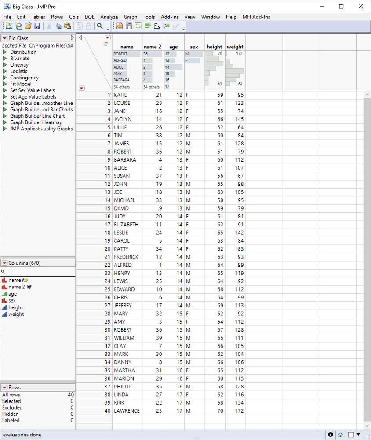Click the Fit Y by X icon
The height and width of the screenshot is (440, 371).
click(157, 26)
